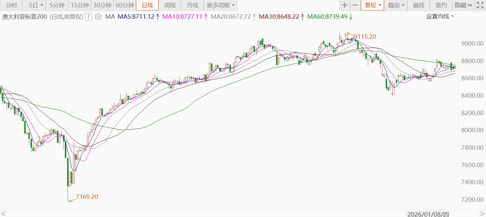Open the 复权 adjustment dropdown
486x217 pixels.
tap(373, 5)
